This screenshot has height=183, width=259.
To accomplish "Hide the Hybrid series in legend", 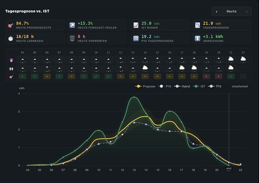I will (182, 86).
